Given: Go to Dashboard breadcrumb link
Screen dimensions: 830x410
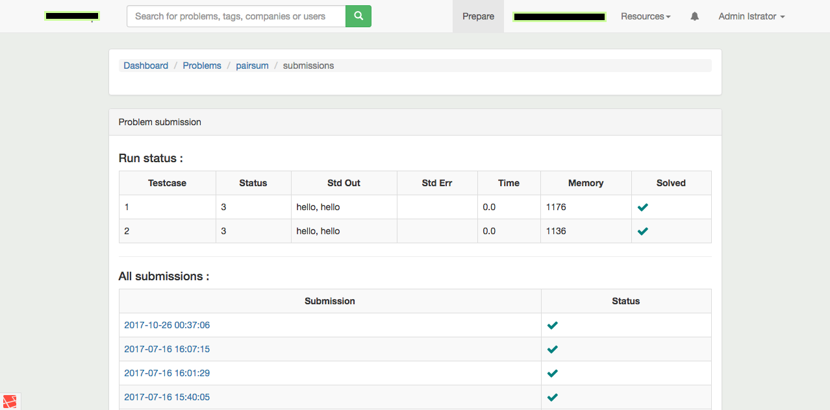Looking at the screenshot, I should (x=145, y=66).
